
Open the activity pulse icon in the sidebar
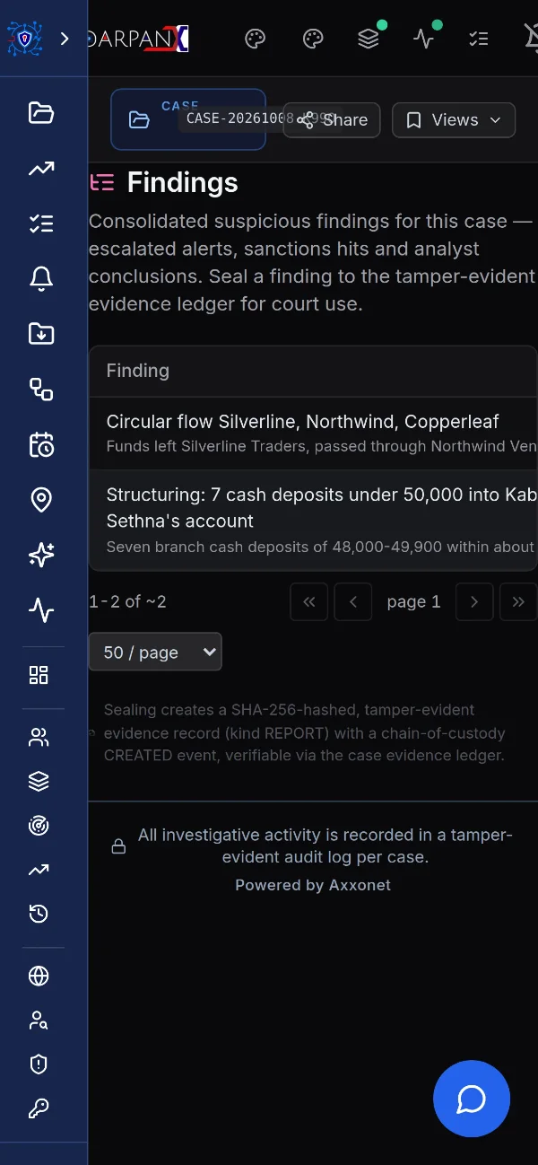click(41, 611)
